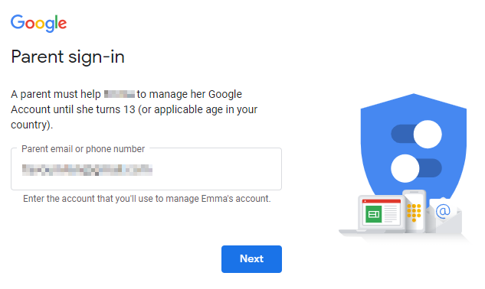Click the red bar atop laptop window
Image resolution: width=485 pixels, height=289 pixels.
click(382, 201)
